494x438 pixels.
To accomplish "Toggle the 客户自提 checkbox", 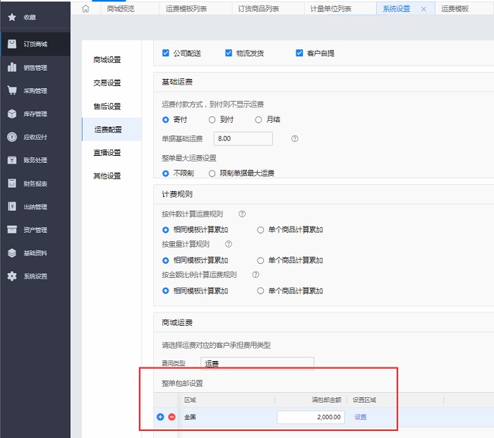I will click(300, 53).
